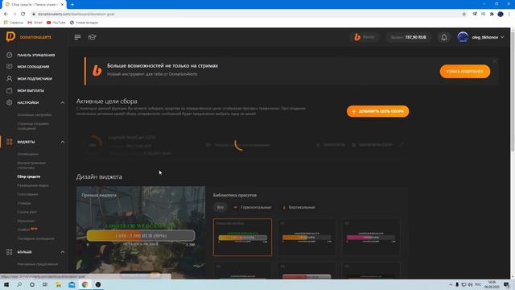Filter presets by Вертикальные
515x290 pixels.
299,207
